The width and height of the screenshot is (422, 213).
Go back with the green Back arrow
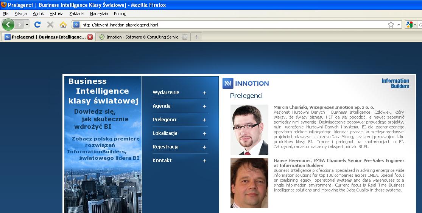click(8, 25)
